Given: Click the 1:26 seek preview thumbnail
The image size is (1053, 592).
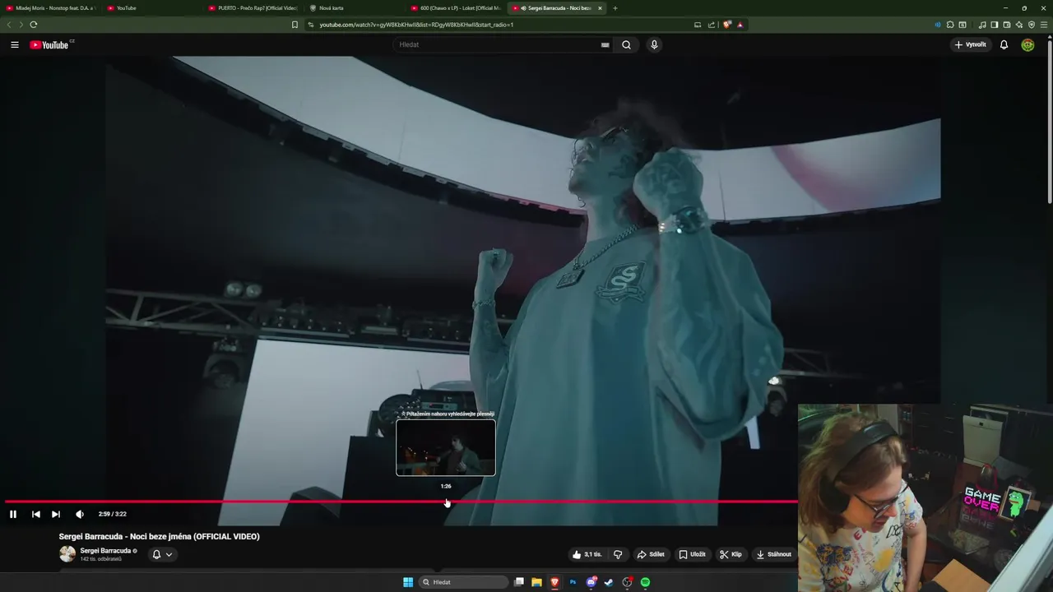Looking at the screenshot, I should 446,448.
